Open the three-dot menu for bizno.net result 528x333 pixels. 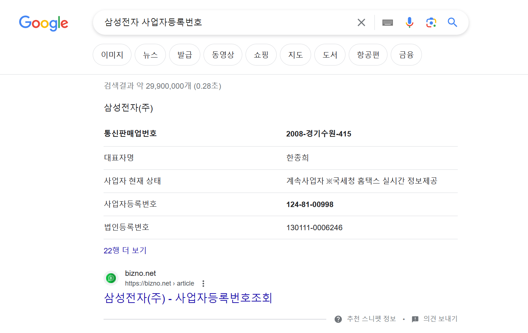tap(203, 283)
